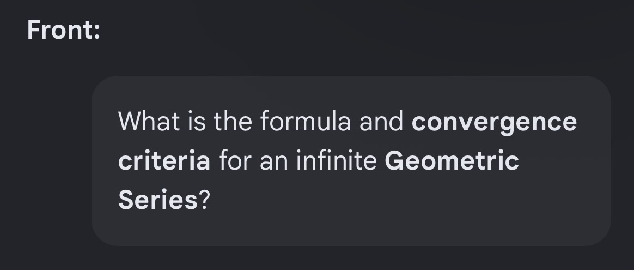The width and height of the screenshot is (634, 270).
Task: Click the word "for" after criteria
Action: click(x=235, y=161)
